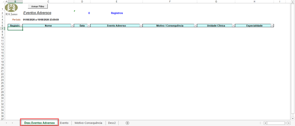Viewport: 295px width, 126px height.
Task: Click the previous sheet navigation arrow
Action: click(7, 123)
